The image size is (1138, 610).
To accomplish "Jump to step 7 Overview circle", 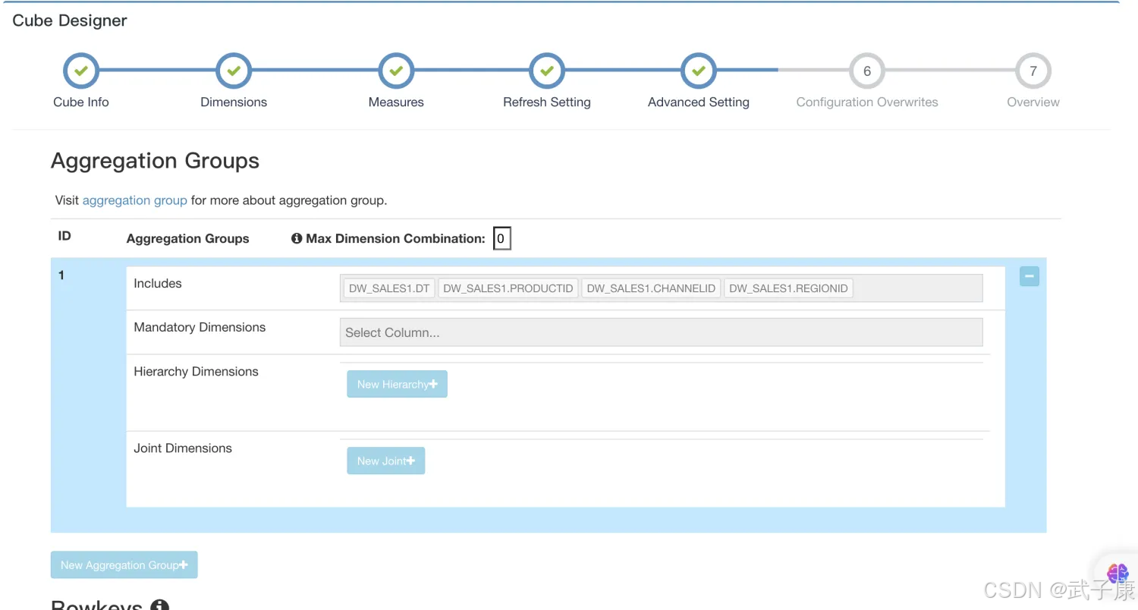I will coord(1033,71).
